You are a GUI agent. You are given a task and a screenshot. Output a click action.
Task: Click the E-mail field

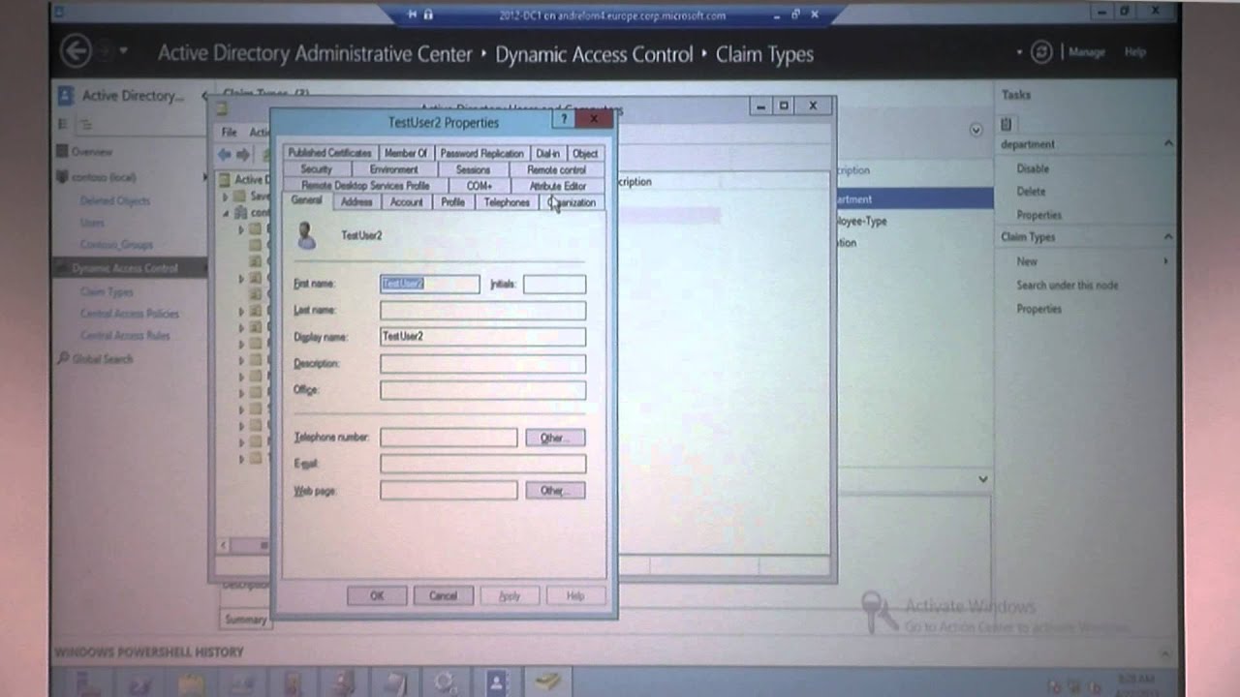click(x=482, y=464)
